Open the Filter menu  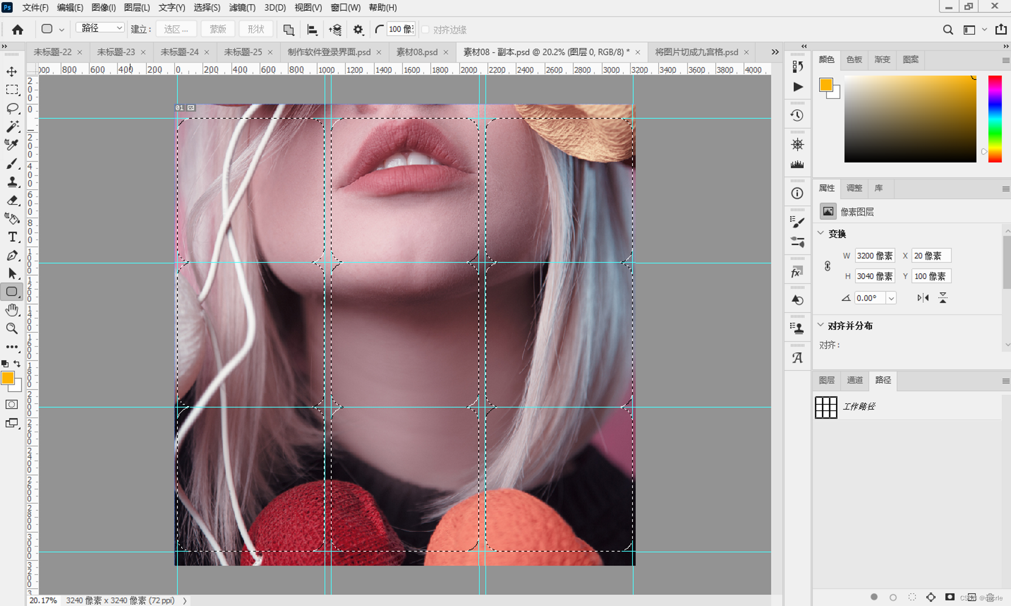242,7
